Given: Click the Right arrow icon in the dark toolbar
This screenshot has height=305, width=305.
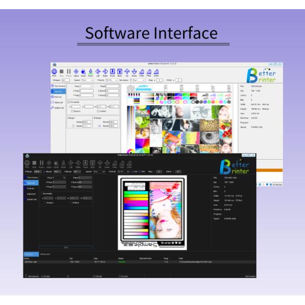Looking at the screenshot, I should coord(78,164).
